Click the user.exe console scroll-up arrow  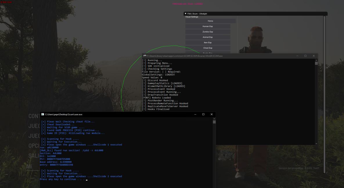[214, 119]
